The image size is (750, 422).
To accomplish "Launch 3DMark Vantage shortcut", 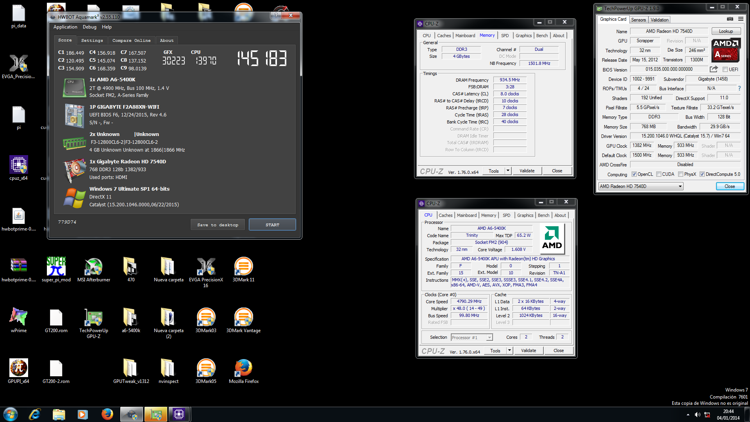I will pos(243,320).
